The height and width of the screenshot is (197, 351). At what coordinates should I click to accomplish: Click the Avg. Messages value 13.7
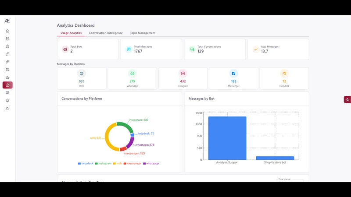[265, 51]
